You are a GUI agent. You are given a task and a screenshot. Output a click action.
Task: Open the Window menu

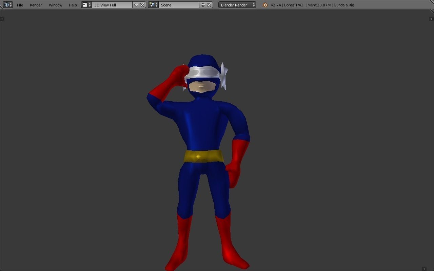(x=55, y=5)
